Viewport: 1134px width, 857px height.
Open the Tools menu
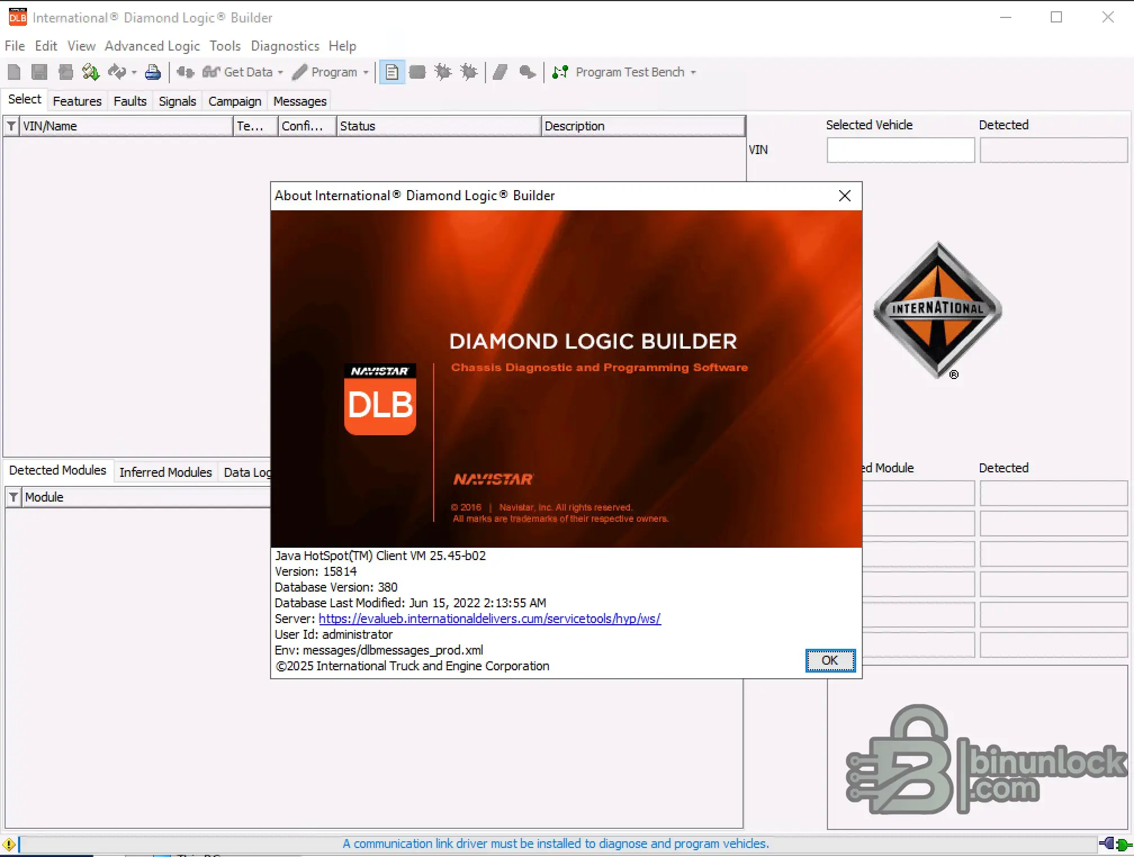(225, 46)
